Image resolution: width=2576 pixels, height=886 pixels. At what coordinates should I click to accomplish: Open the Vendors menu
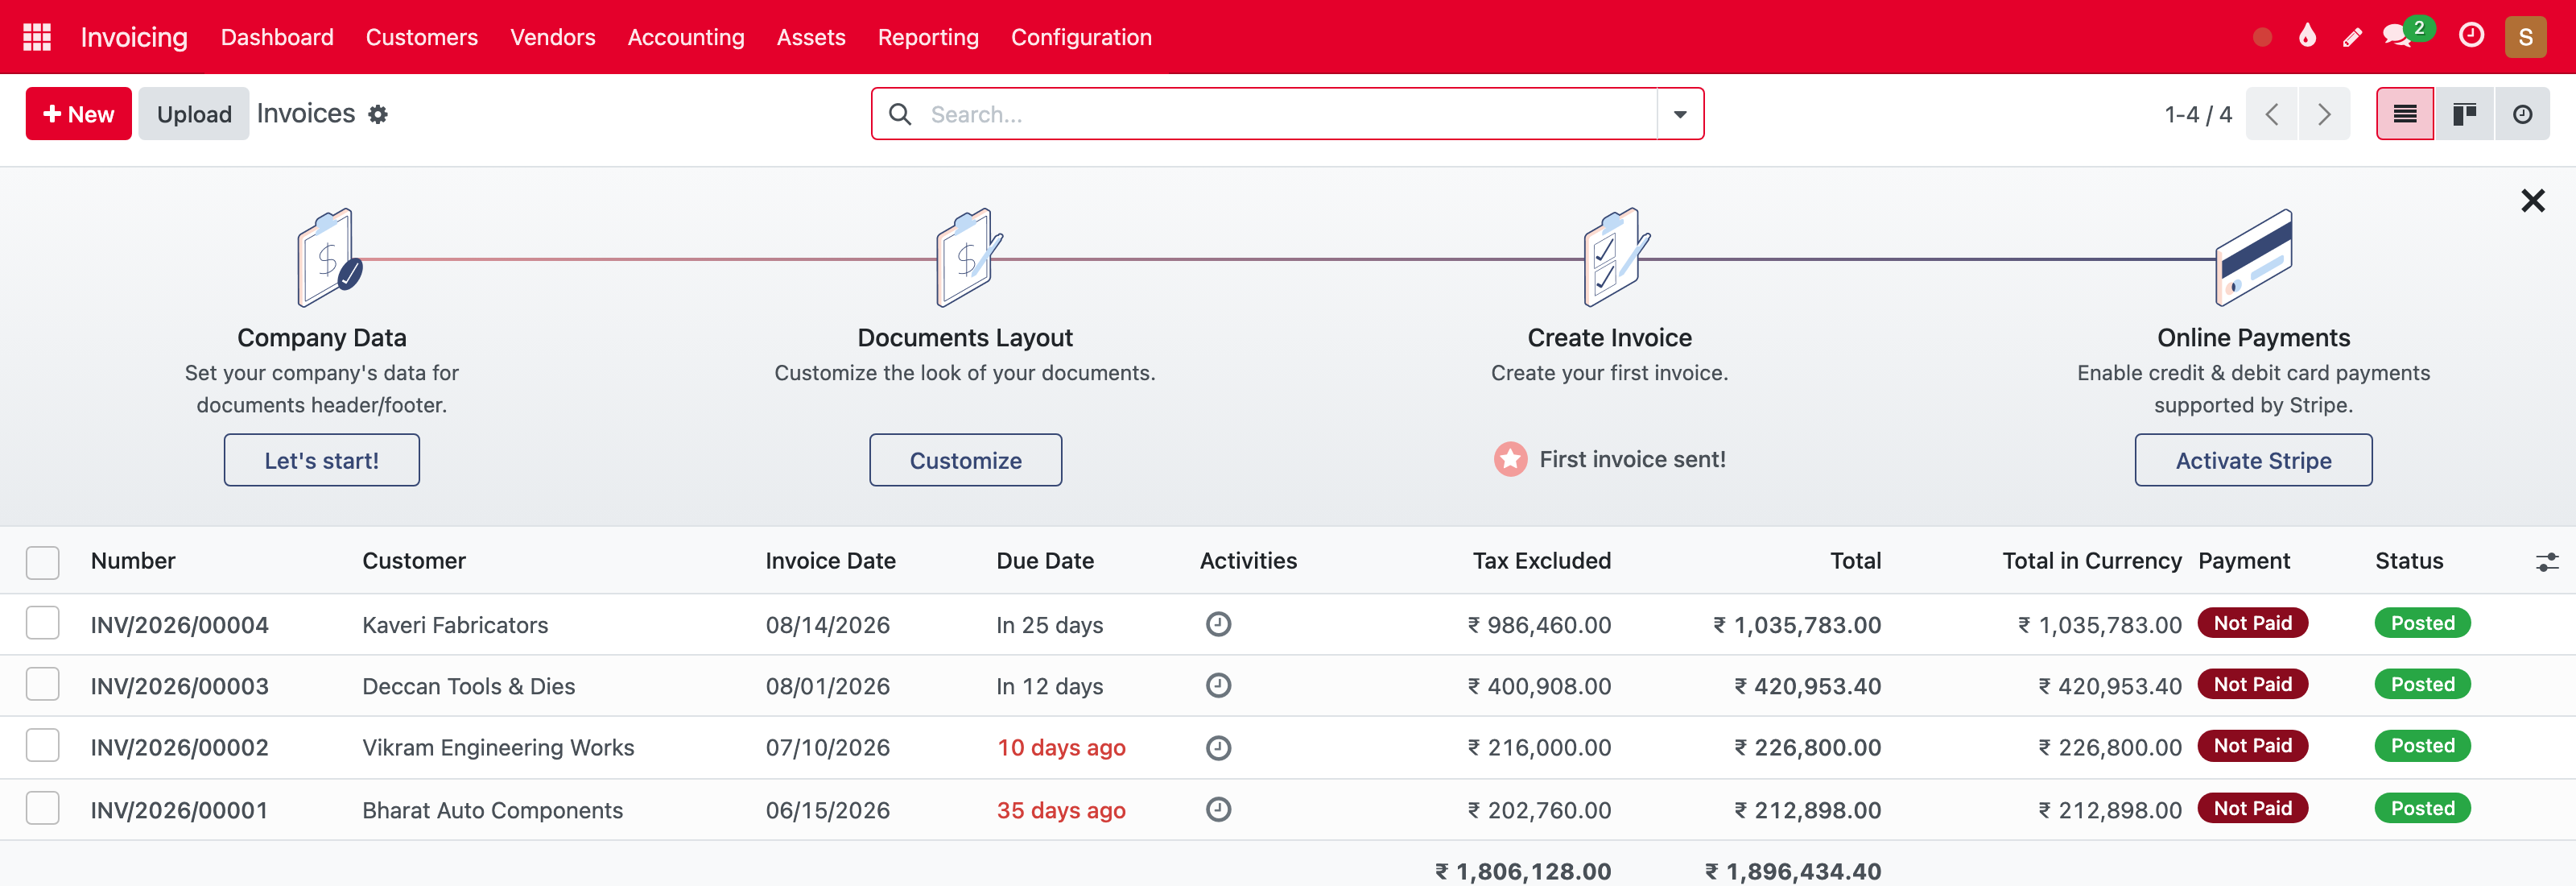click(x=552, y=37)
